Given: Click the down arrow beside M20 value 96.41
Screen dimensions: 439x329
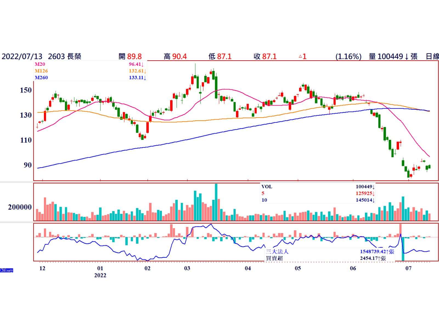Looking at the screenshot, I should pyautogui.click(x=142, y=64).
